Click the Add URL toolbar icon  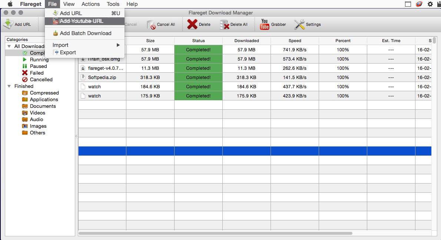click(x=8, y=24)
